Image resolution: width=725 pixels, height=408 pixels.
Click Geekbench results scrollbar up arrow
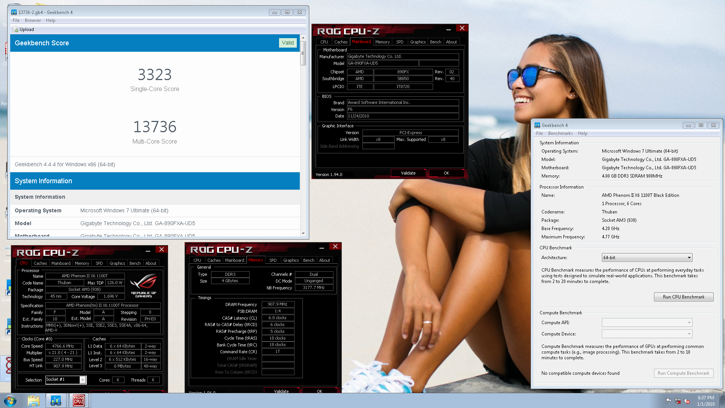tap(303, 38)
